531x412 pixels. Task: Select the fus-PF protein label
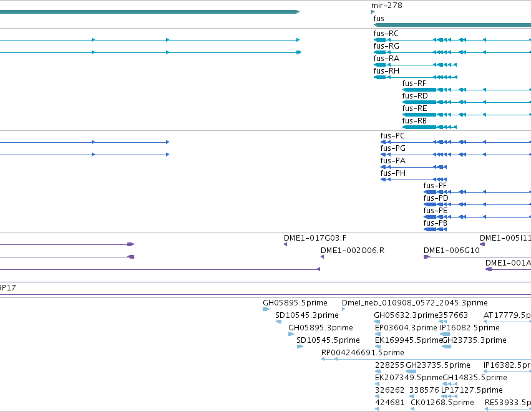tap(435, 186)
